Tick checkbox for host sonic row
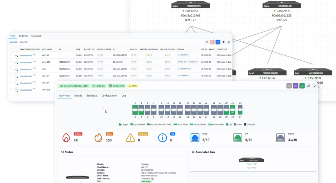Screen dimensions: 336x183 tap(11, 69)
